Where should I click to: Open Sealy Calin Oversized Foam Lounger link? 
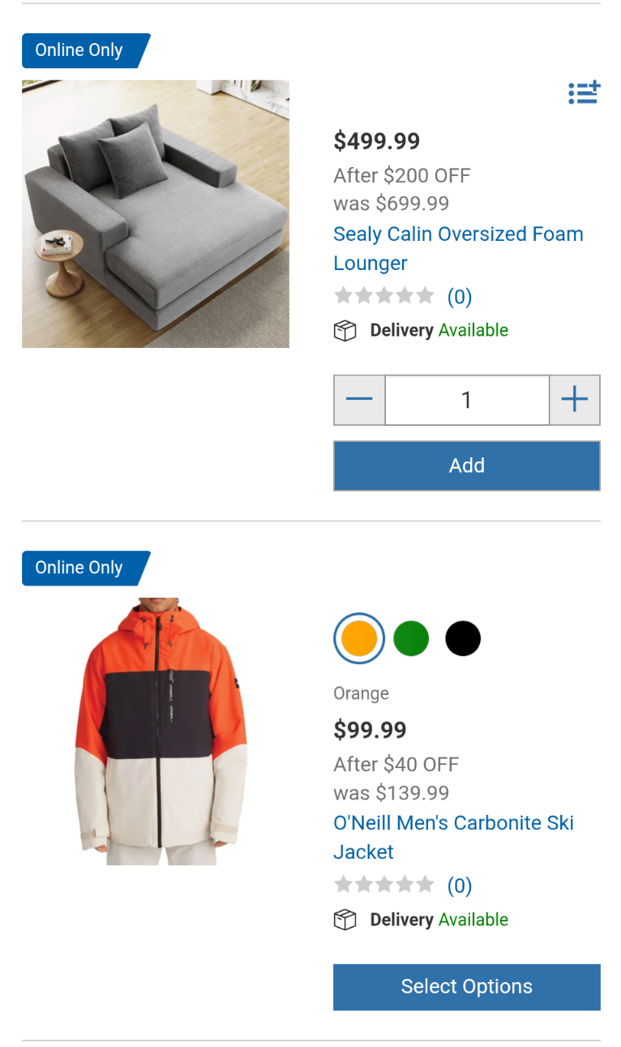458,248
